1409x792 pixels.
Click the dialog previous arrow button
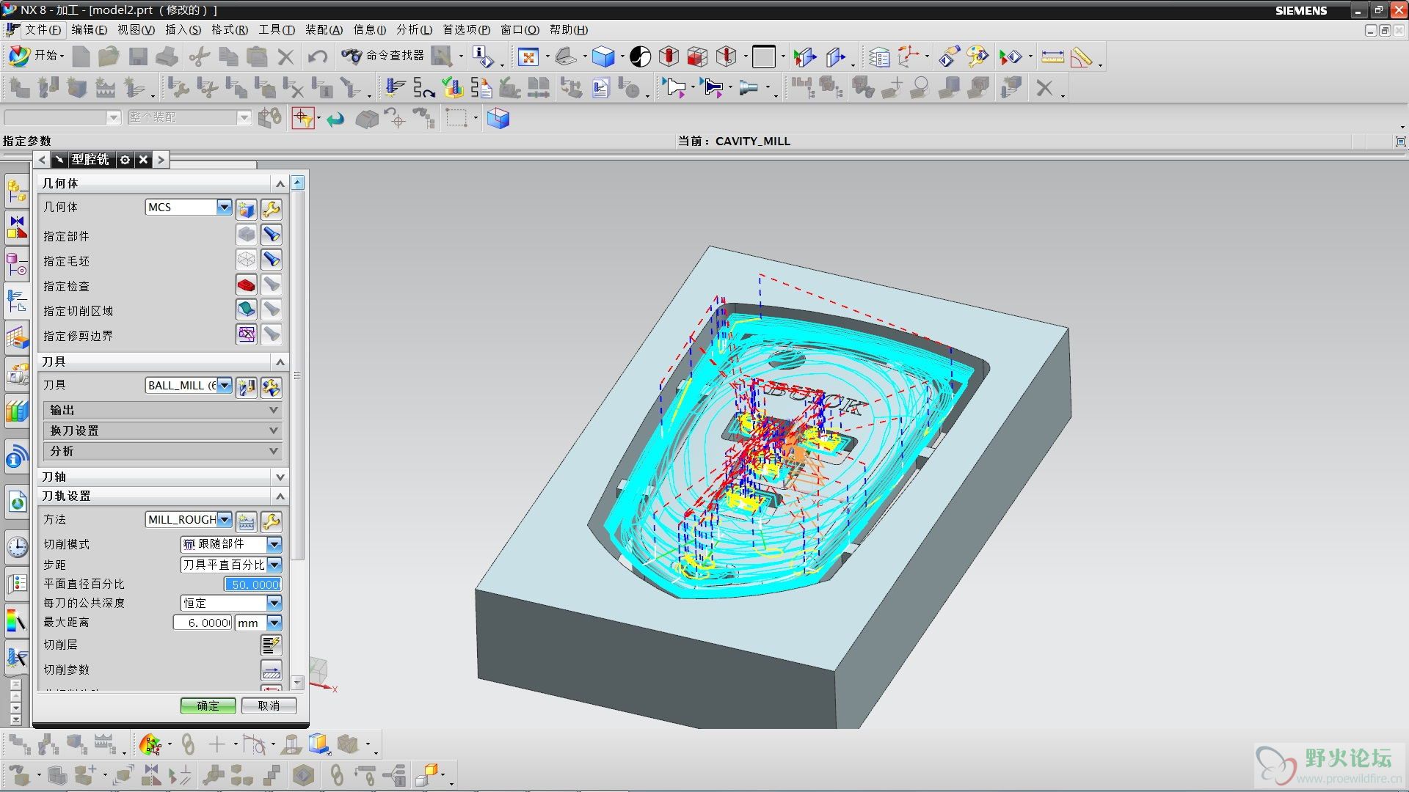[x=42, y=159]
